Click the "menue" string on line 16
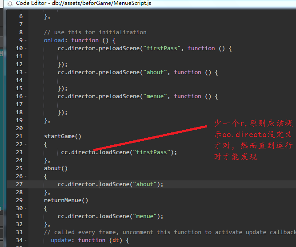 tap(155, 96)
